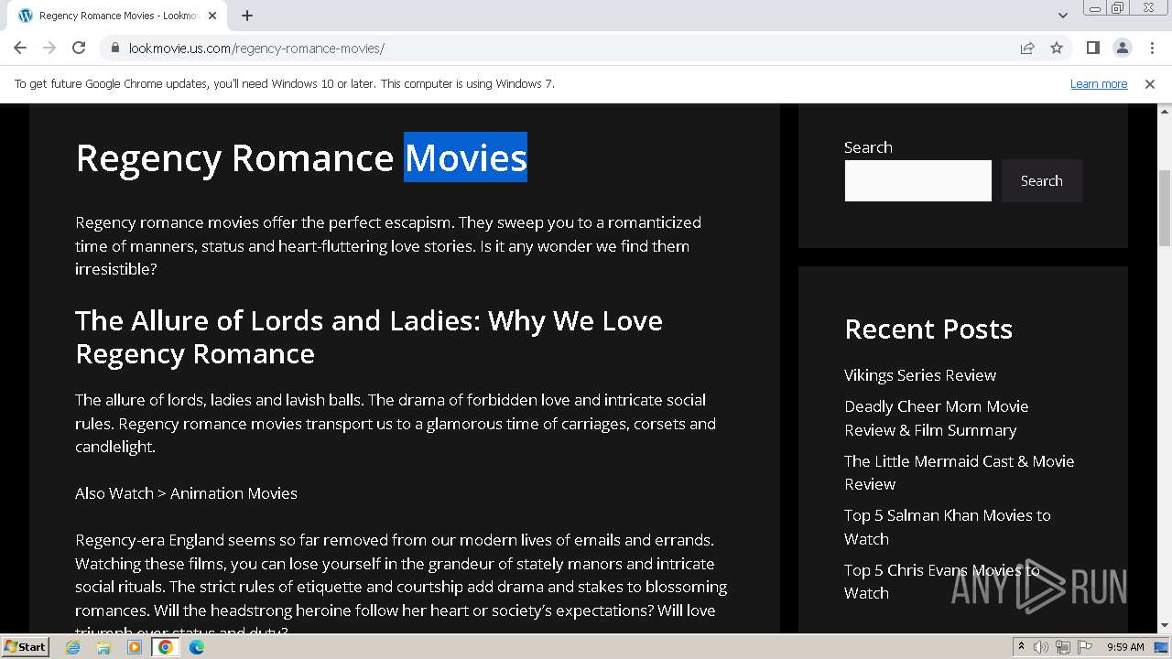
Task: Open Learn more link in update bar
Action: click(x=1099, y=83)
